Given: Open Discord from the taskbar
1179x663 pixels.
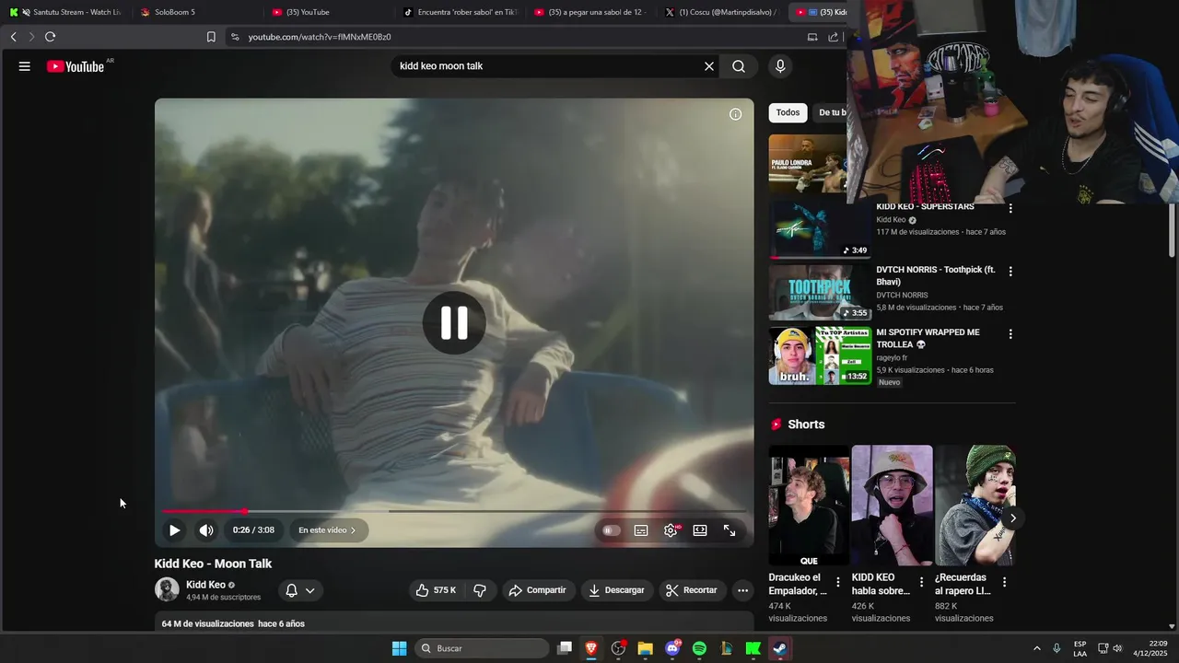Looking at the screenshot, I should (x=672, y=648).
